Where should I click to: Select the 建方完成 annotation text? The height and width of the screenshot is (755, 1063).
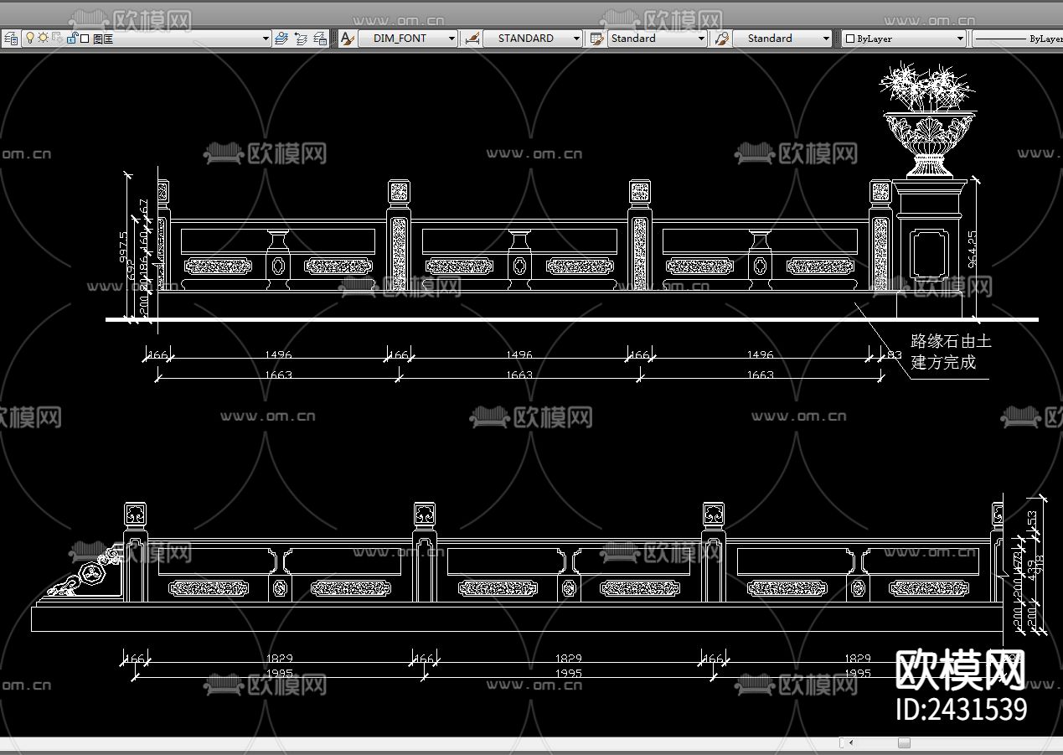(x=943, y=363)
